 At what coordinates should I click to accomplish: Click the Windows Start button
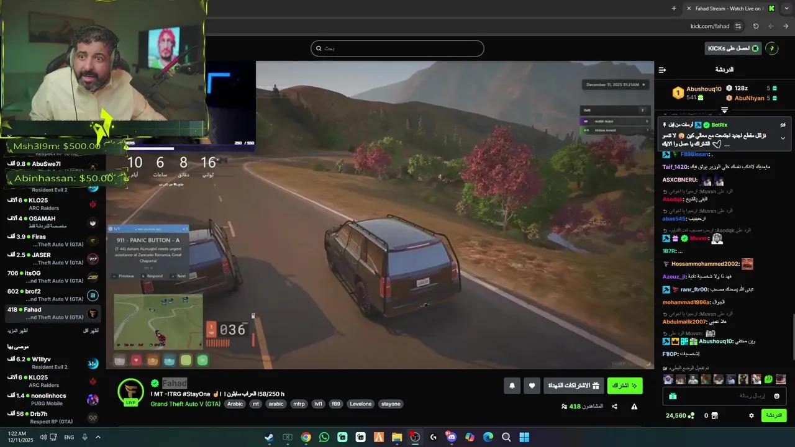point(524,437)
